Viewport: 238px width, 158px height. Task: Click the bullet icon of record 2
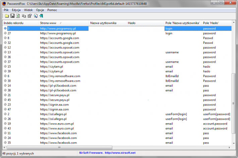coord(5,114)
